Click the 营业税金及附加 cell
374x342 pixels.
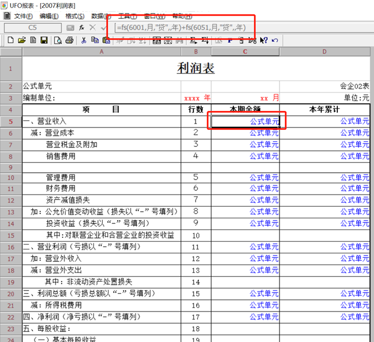102,145
